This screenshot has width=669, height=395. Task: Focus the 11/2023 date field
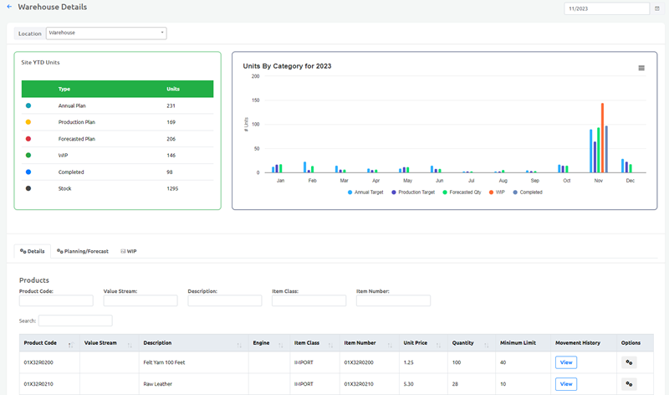[x=607, y=8]
